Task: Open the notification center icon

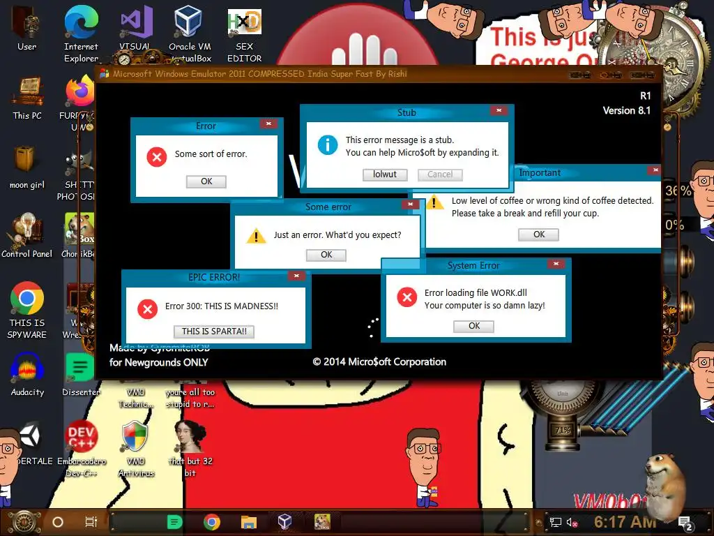Action: pos(685,523)
